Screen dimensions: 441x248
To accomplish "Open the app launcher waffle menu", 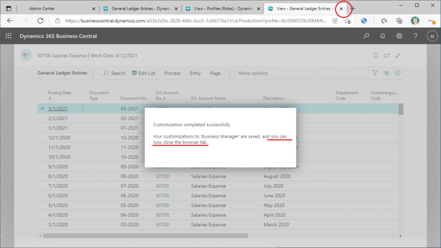I will pyautogui.click(x=9, y=36).
